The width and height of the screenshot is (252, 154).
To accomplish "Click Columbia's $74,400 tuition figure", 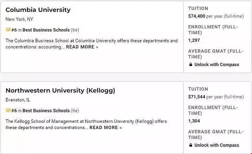I will click(x=196, y=16).
